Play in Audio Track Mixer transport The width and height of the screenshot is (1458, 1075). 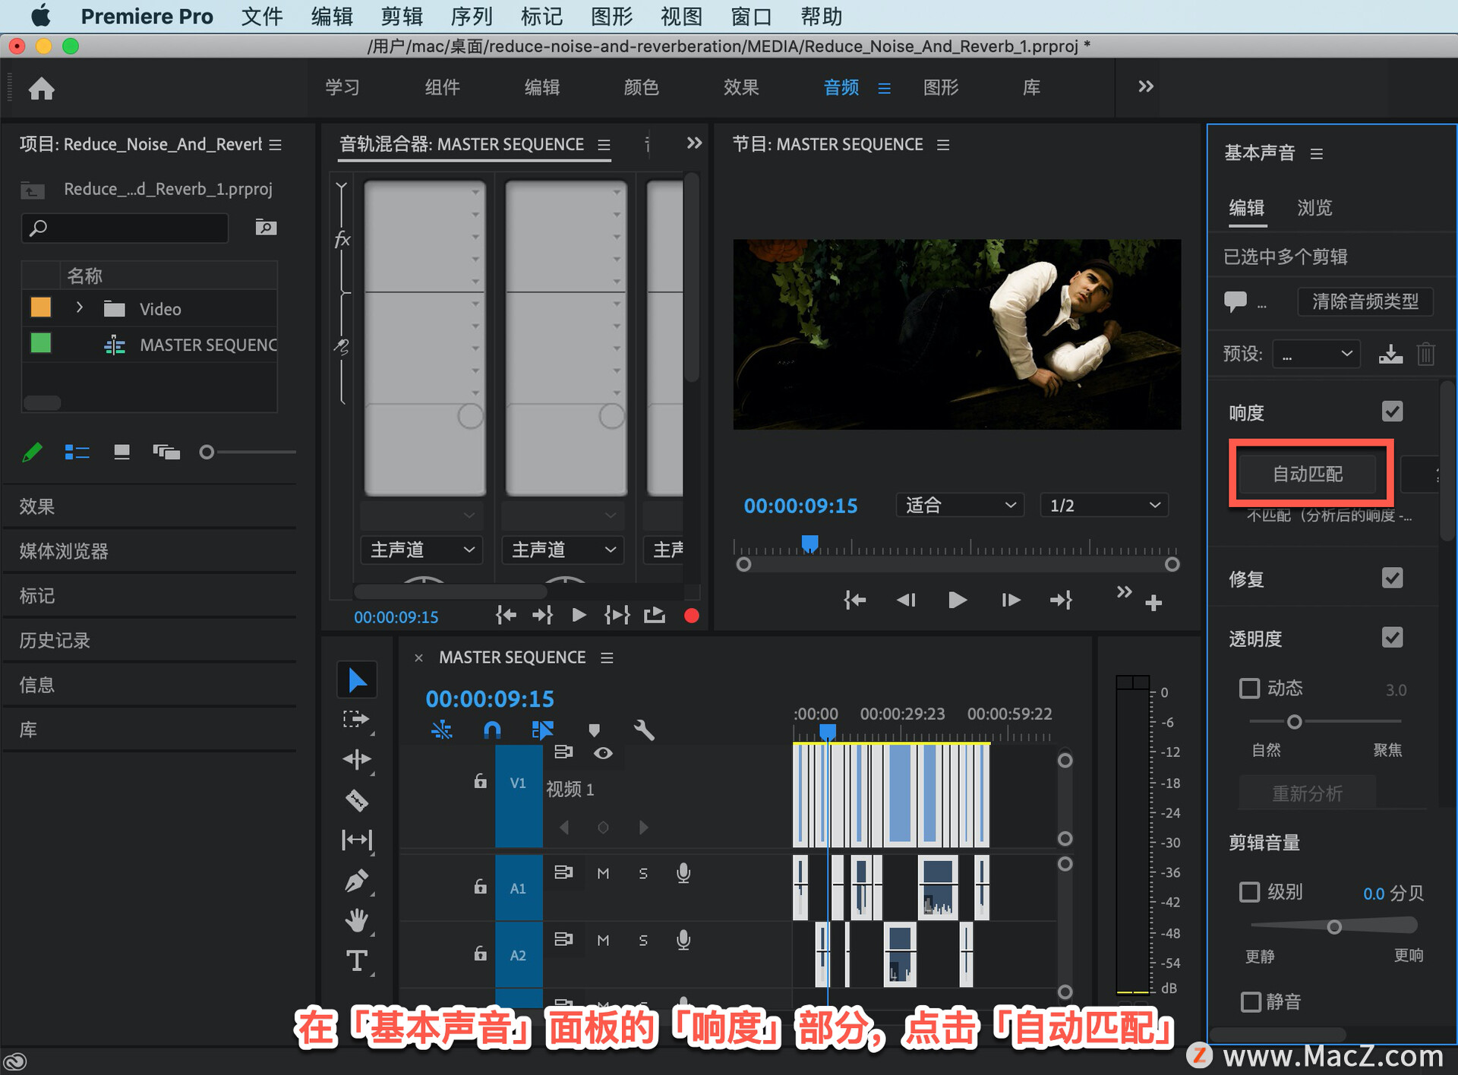click(579, 615)
